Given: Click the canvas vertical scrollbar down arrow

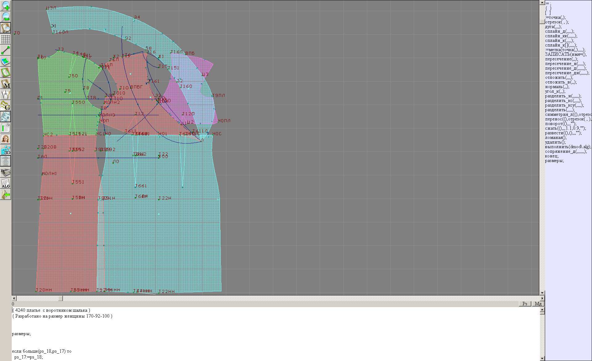Looking at the screenshot, I should click(x=542, y=293).
